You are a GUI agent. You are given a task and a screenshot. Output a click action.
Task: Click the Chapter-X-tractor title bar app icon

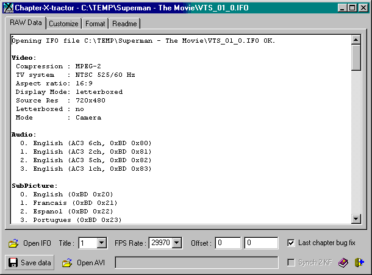[x=9, y=8]
